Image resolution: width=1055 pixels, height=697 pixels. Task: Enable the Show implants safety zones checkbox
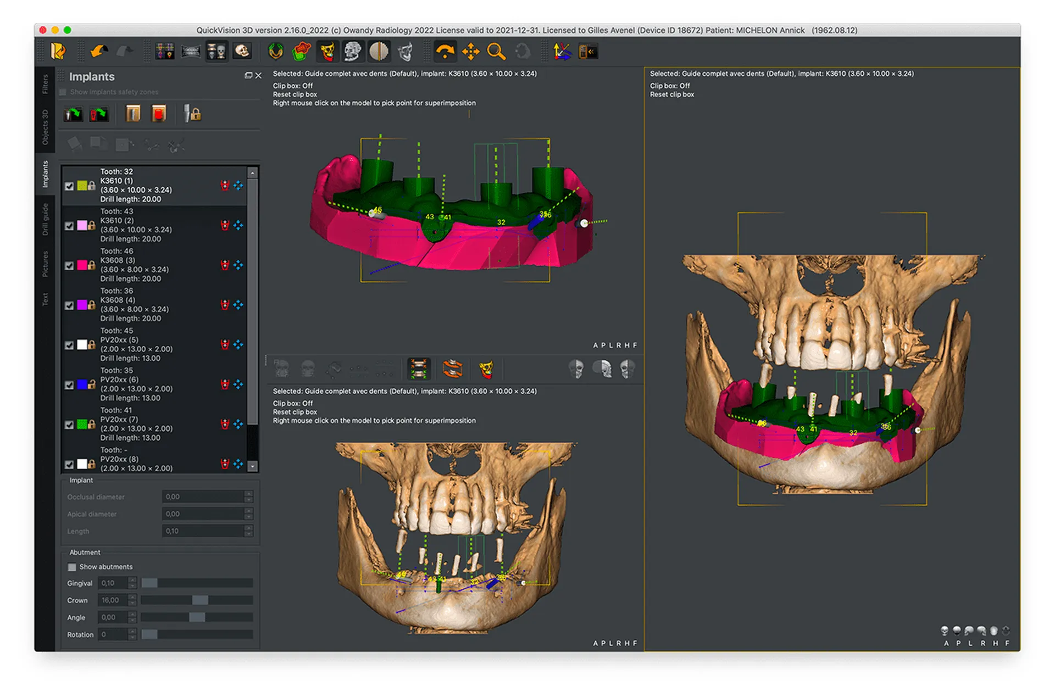63,92
